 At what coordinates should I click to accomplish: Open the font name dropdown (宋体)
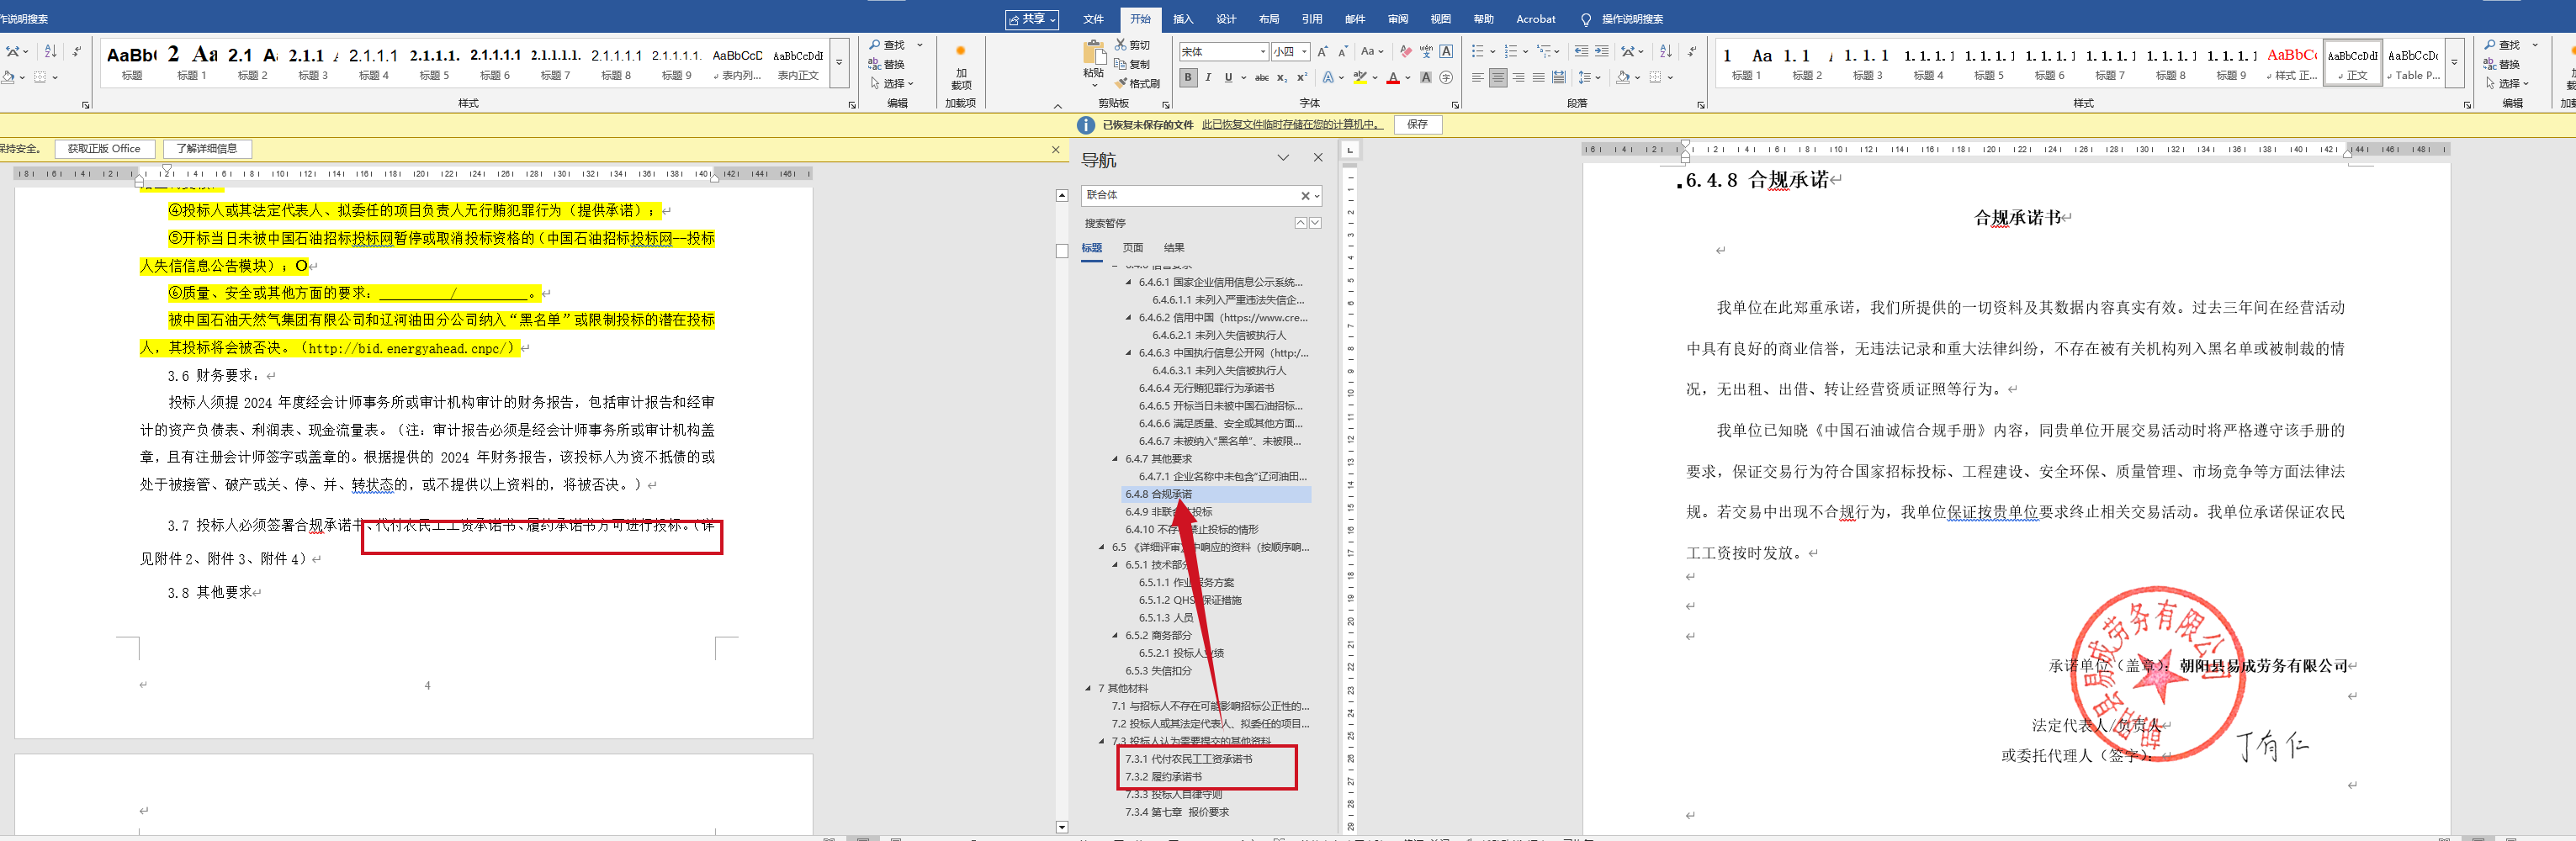click(x=1264, y=51)
